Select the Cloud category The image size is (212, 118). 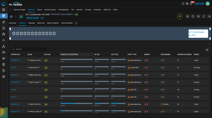pyautogui.click(x=39, y=10)
